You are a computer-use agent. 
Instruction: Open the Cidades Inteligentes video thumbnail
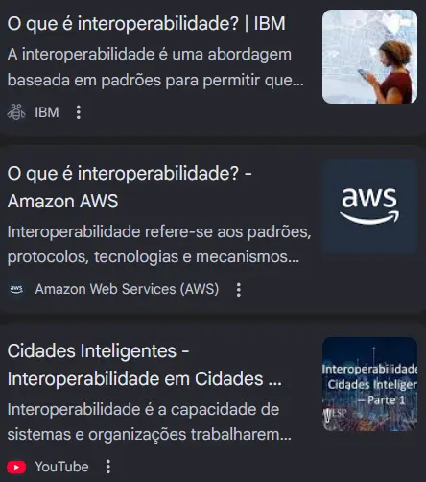point(369,384)
